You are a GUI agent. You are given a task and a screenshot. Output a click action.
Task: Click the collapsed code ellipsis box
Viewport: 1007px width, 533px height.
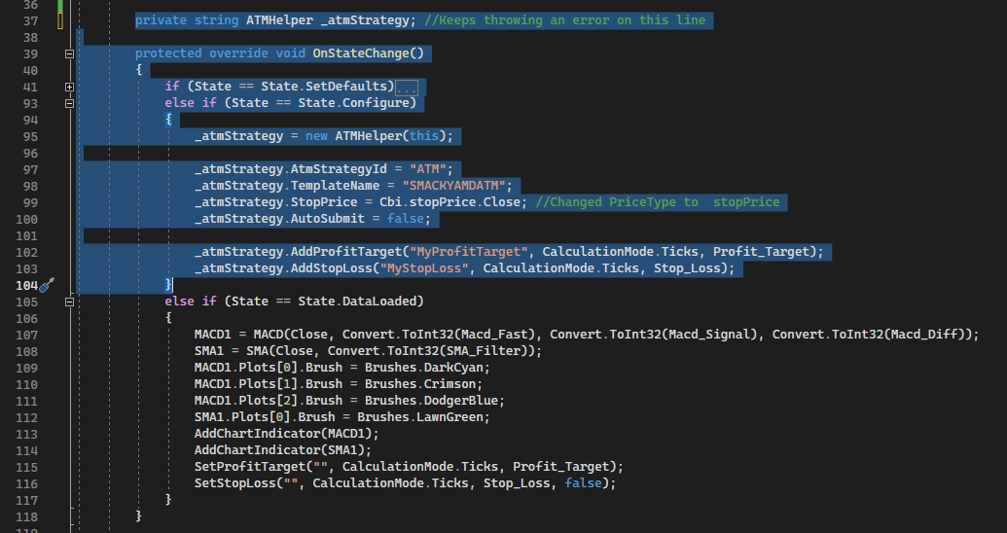407,88
